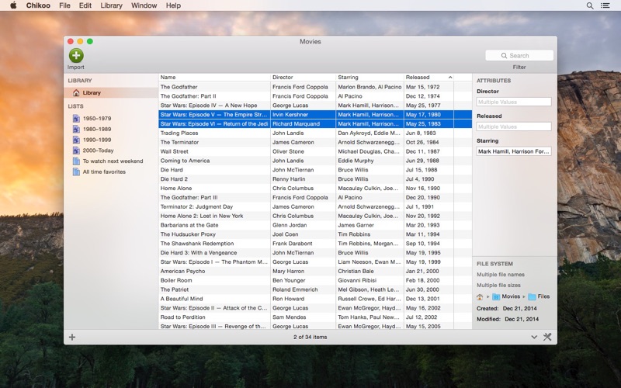Select The Shawshank Redemption row
The width and height of the screenshot is (621, 388).
pyautogui.click(x=315, y=244)
